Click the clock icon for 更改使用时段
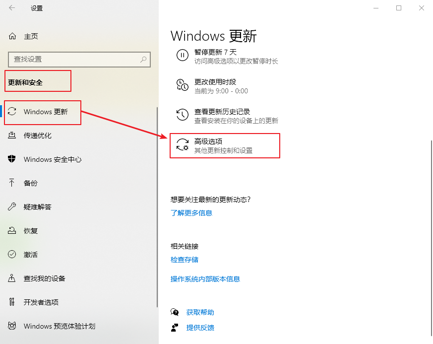 tap(182, 85)
